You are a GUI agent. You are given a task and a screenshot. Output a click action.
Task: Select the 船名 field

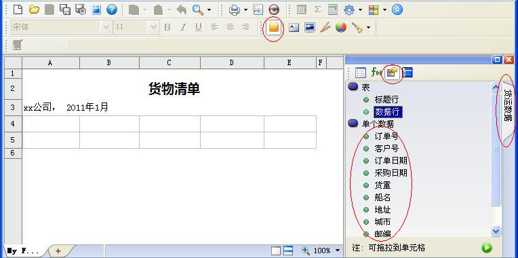tap(382, 198)
